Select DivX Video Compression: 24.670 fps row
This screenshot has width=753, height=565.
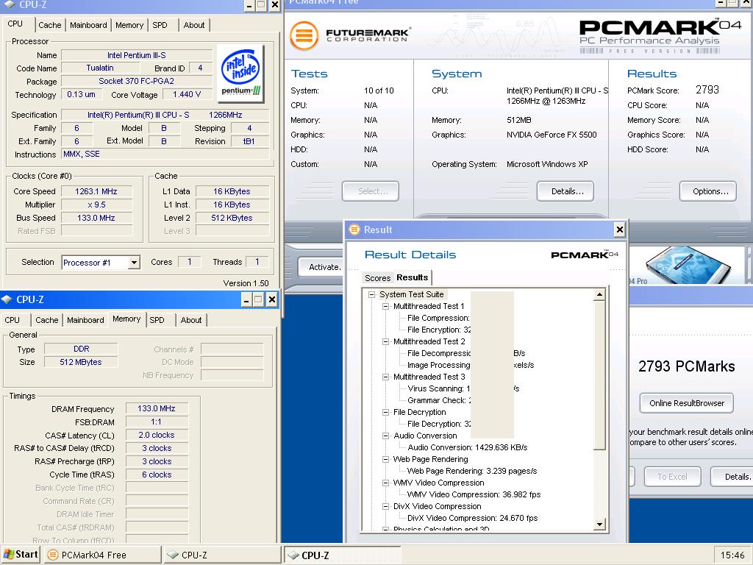coord(473,518)
